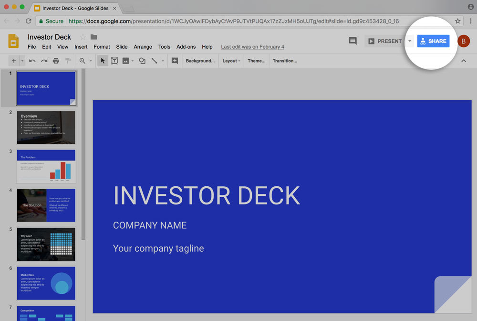Click the redo arrow icon
477x321 pixels.
tap(44, 61)
